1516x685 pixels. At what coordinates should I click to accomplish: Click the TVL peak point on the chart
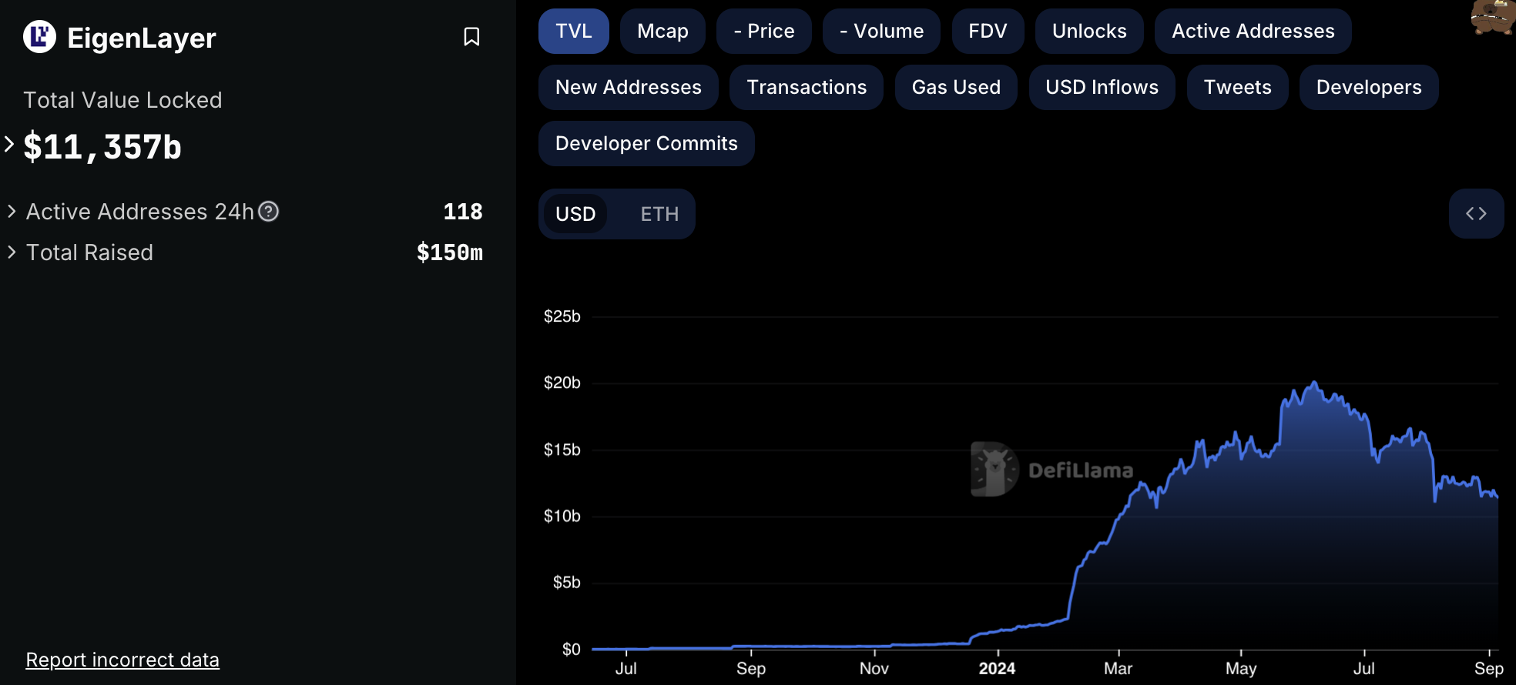1314,382
